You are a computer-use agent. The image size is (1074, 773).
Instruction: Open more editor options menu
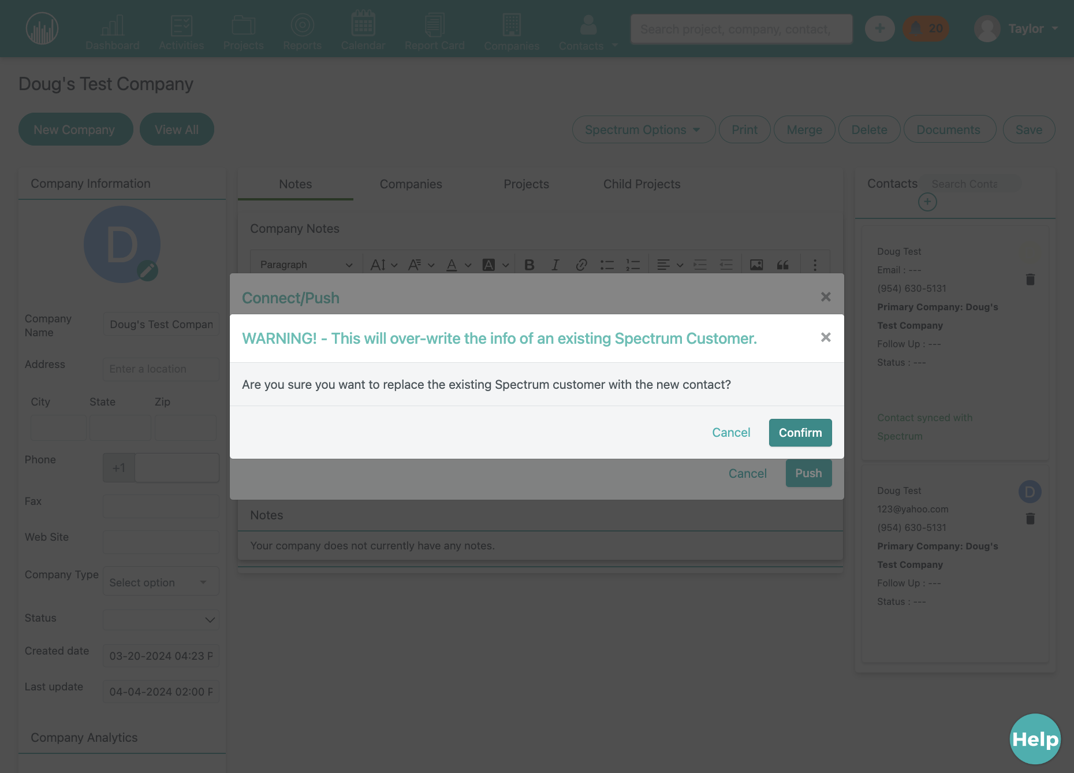point(815,265)
